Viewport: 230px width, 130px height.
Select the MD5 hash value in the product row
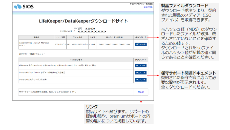pyautogui.click(x=114, y=44)
